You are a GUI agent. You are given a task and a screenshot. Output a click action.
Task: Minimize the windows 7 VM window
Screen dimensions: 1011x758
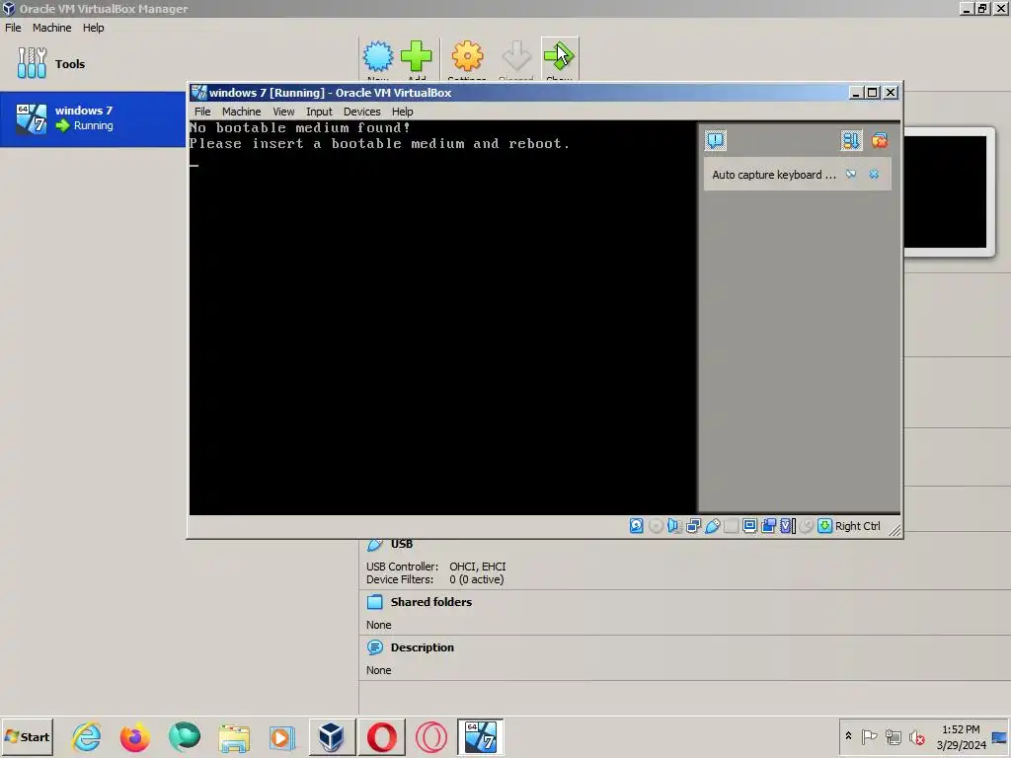(x=856, y=92)
